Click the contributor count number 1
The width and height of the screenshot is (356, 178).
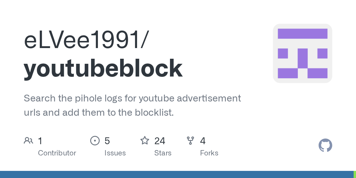pos(40,141)
